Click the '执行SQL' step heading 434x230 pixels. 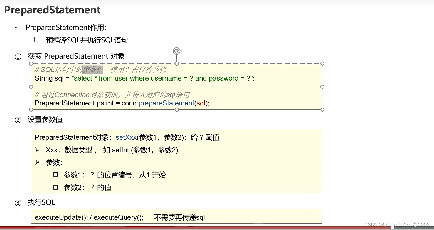point(41,203)
